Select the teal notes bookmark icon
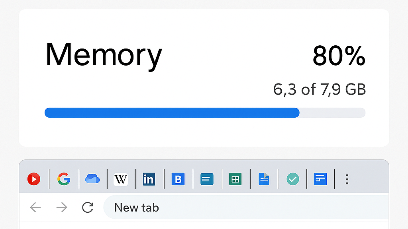 [207, 179]
